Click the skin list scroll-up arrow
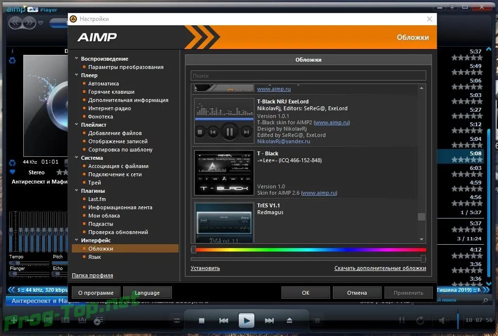Viewport: 498px width, 336px height. pyautogui.click(x=421, y=88)
